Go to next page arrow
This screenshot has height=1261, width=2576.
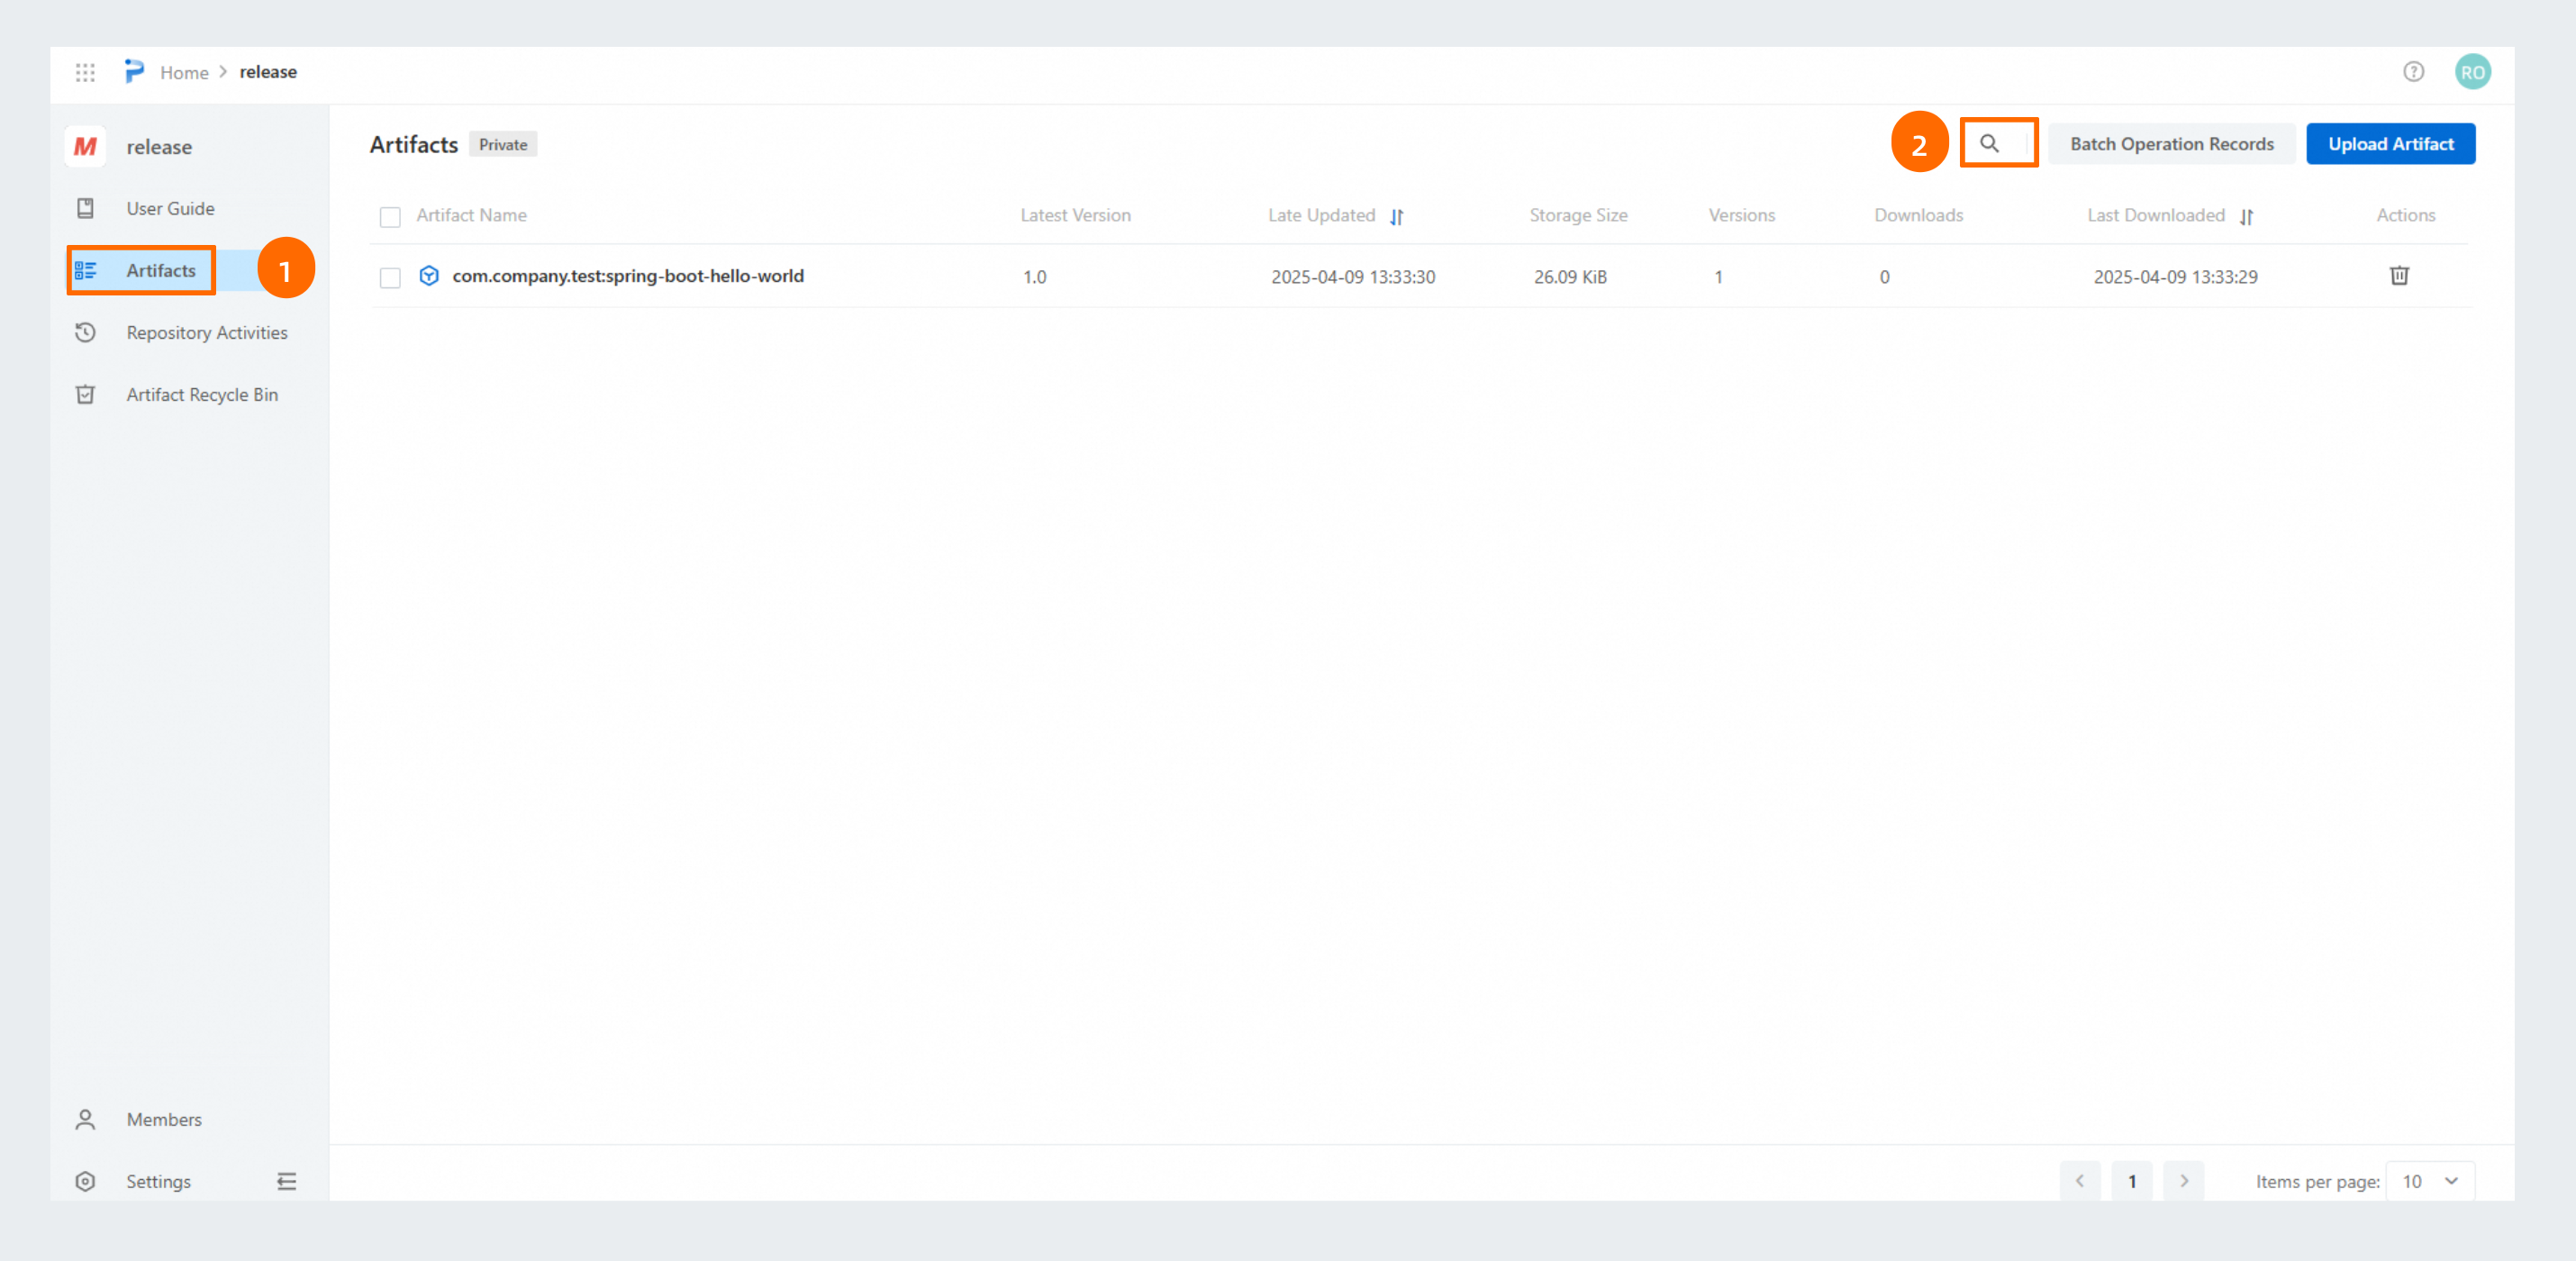[2183, 1181]
